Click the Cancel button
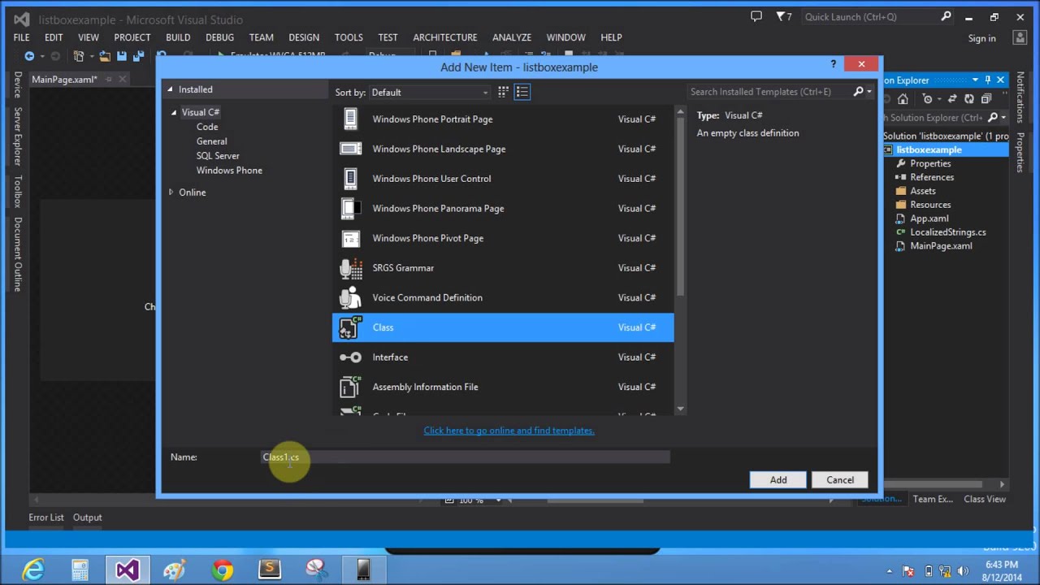 (x=840, y=480)
